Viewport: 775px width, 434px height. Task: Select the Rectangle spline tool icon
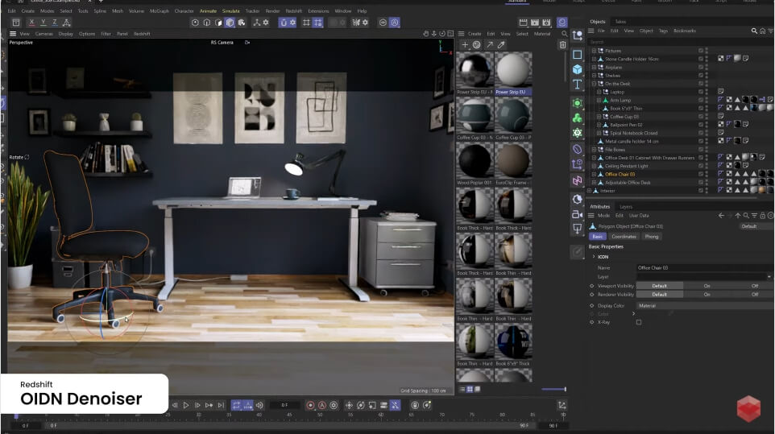[577, 54]
